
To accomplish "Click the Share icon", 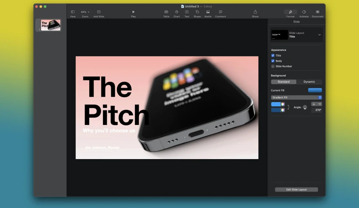I will [x=255, y=12].
